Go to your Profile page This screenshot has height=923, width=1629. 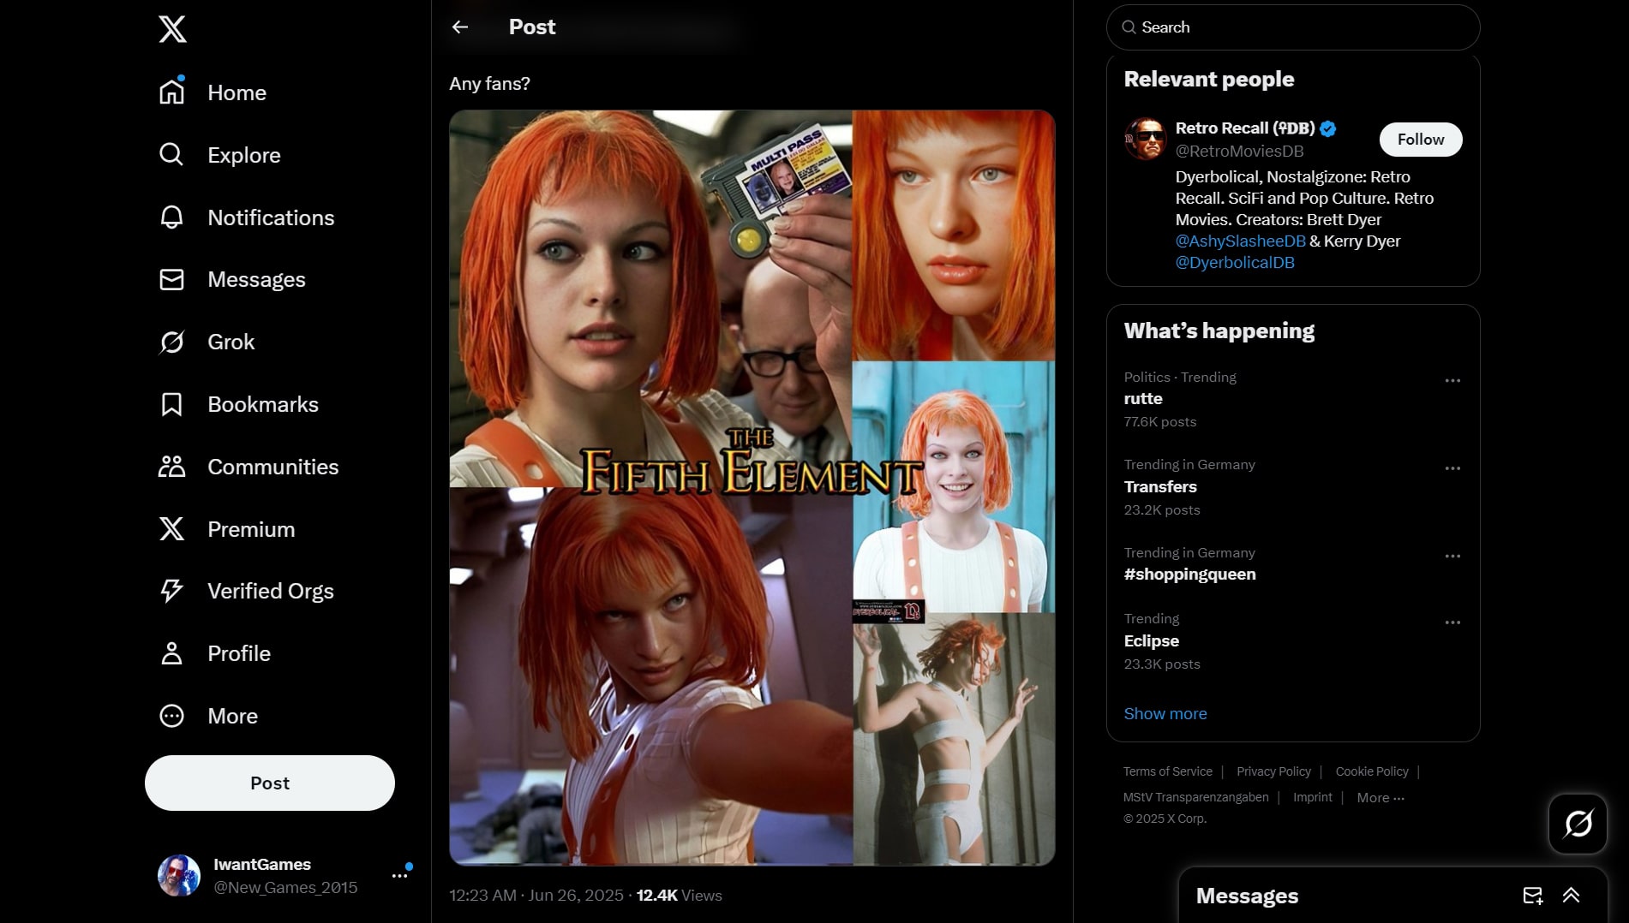click(214, 653)
